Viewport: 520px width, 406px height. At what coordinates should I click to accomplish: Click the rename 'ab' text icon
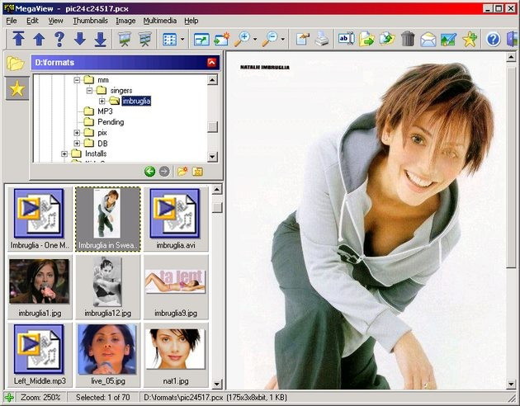346,39
